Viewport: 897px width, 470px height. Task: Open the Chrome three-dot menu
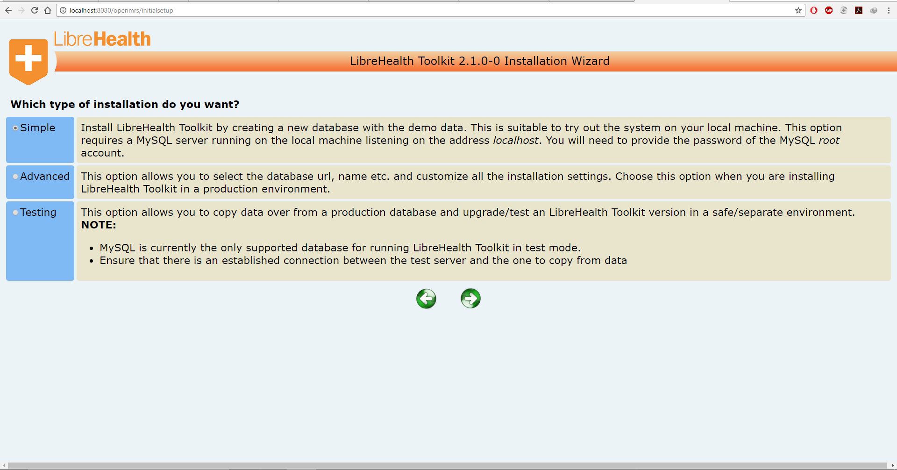[889, 10]
